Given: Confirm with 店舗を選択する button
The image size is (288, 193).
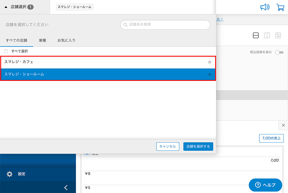Looking at the screenshot, I should tap(198, 147).
